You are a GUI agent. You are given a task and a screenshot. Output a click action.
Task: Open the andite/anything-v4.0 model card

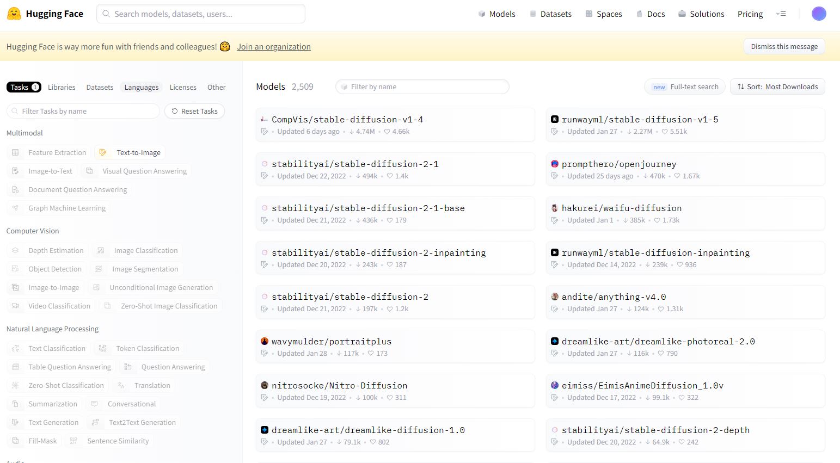tap(685, 302)
